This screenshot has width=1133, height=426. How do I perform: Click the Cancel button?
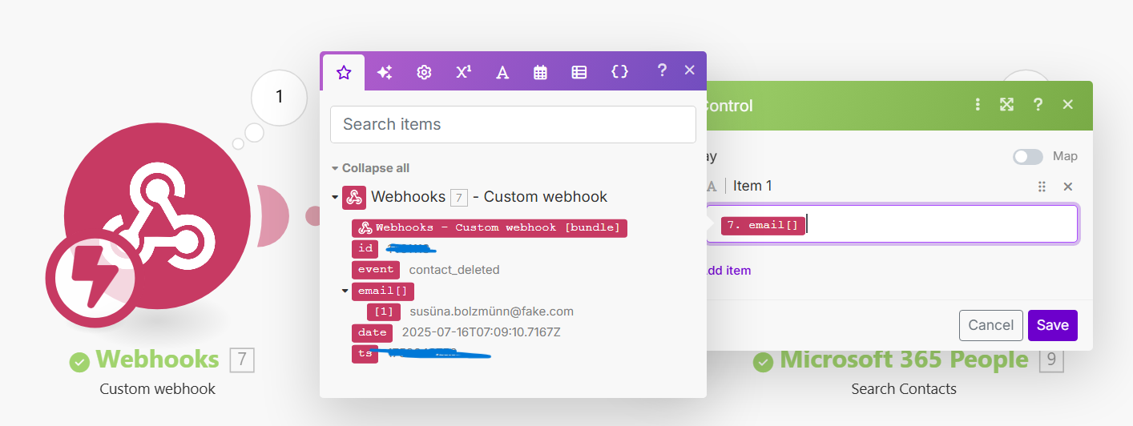click(x=991, y=325)
